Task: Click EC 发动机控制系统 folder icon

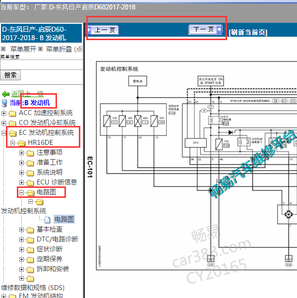Action: click(12, 133)
